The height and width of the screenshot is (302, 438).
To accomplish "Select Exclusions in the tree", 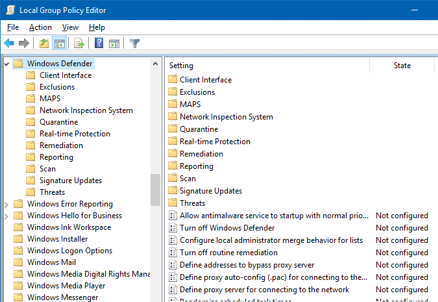I will click(57, 87).
